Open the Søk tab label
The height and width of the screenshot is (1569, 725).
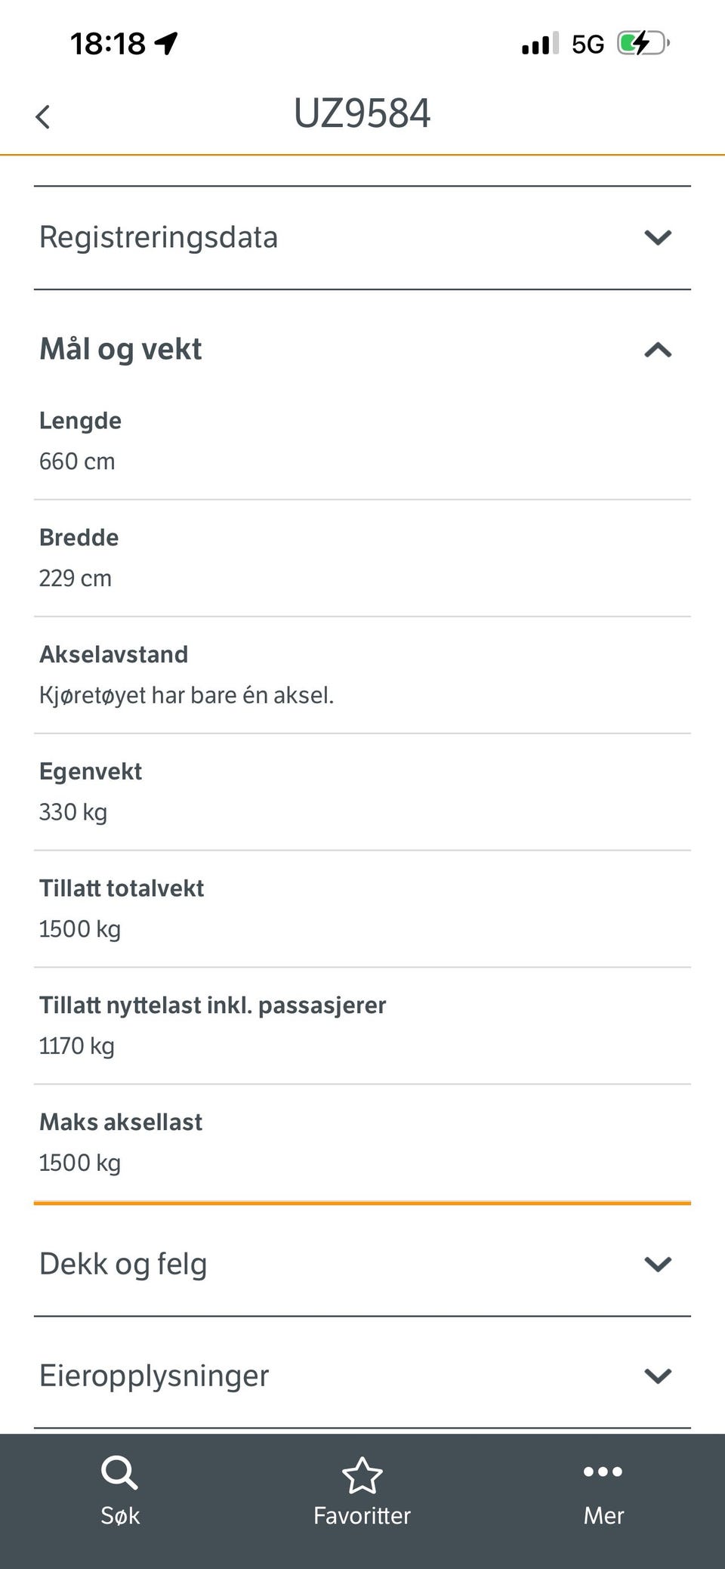(x=120, y=1515)
